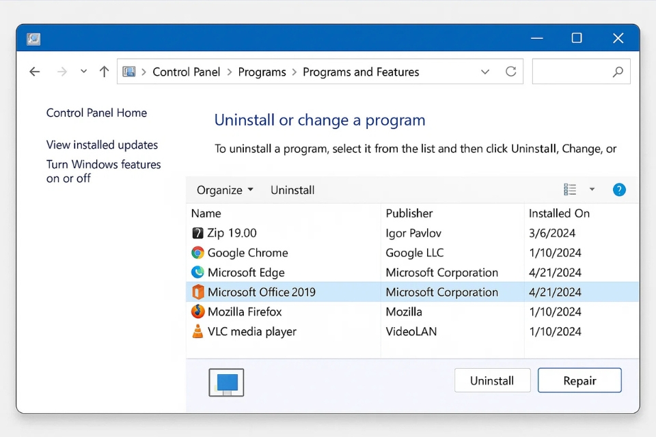Screen dimensions: 656x437
Task: Open the View installed updates link
Action: (102, 145)
